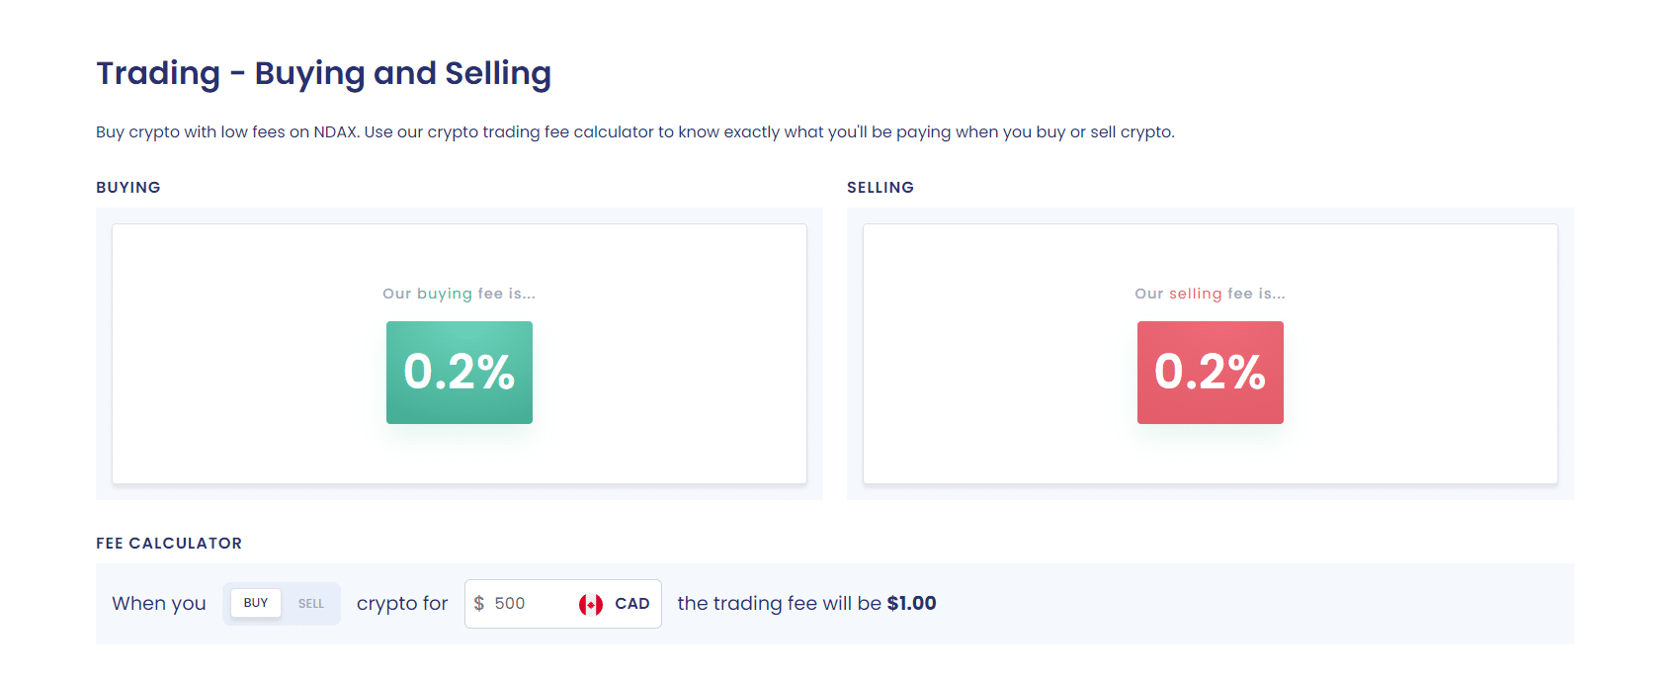Screen dimensions: 1678x681
Task: Switch the calculator to SELL
Action: click(x=311, y=603)
